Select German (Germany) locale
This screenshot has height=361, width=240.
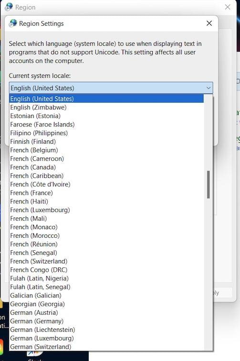pos(106,321)
